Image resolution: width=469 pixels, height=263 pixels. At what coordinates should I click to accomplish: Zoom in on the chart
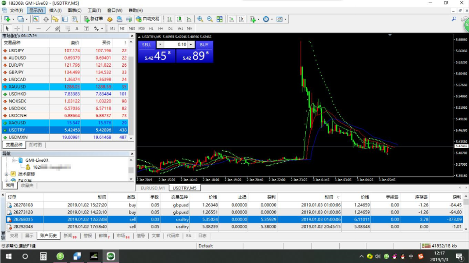coord(200,19)
